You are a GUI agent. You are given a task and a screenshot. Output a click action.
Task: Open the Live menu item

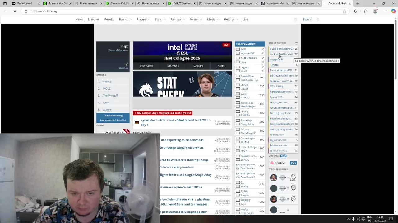tap(245, 19)
